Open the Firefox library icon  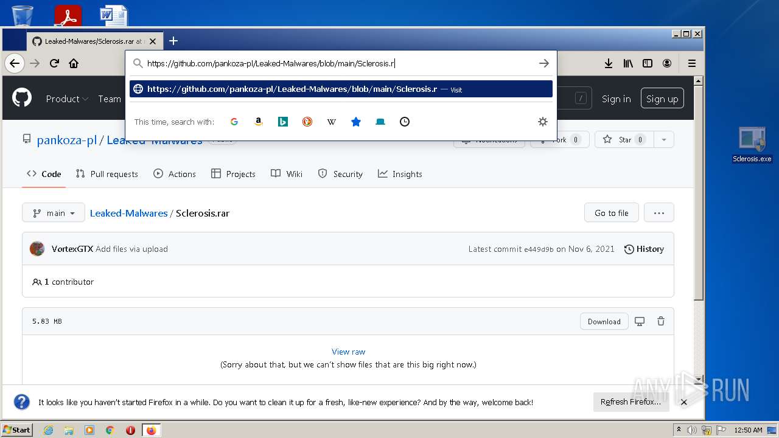click(628, 63)
